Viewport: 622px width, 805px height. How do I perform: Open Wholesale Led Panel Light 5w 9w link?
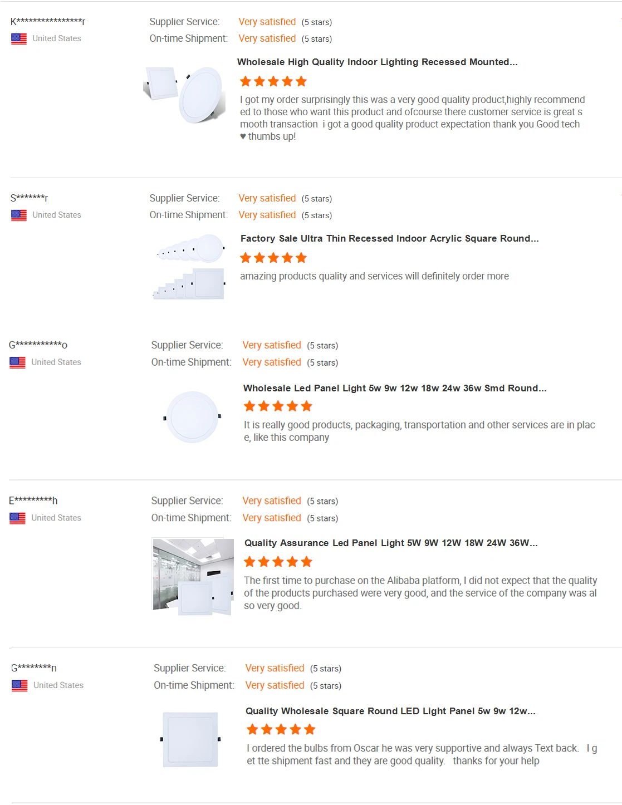coord(394,388)
